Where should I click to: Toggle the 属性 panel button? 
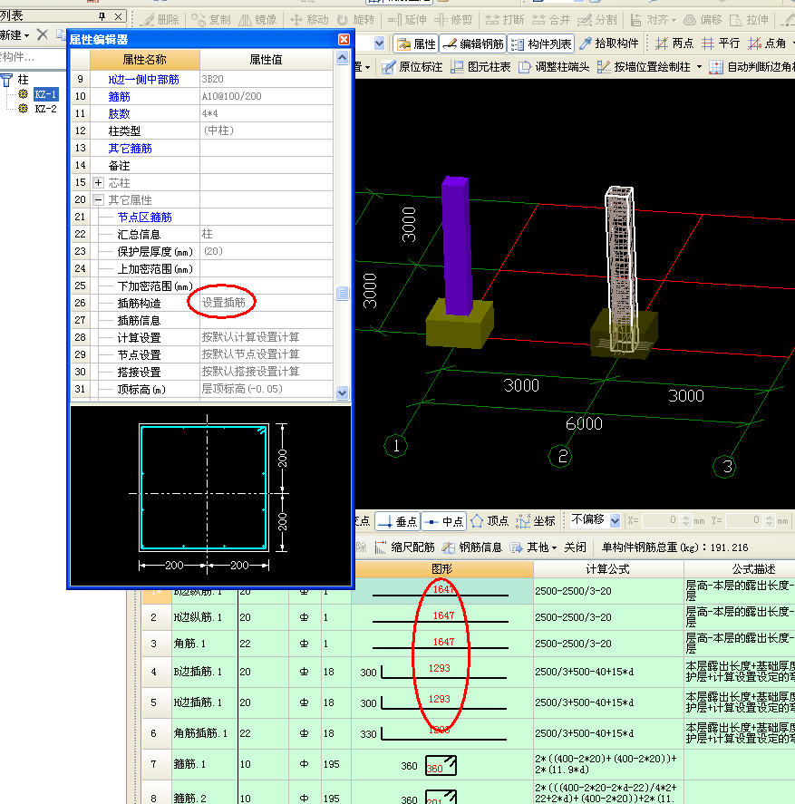tap(416, 44)
